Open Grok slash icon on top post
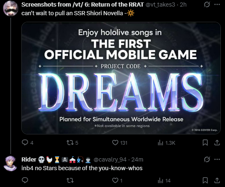 [207, 5]
